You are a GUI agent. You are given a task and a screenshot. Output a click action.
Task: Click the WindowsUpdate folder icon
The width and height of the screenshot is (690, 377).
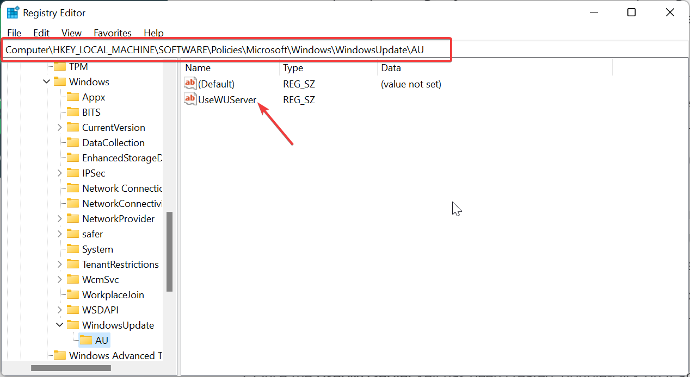pyautogui.click(x=73, y=325)
